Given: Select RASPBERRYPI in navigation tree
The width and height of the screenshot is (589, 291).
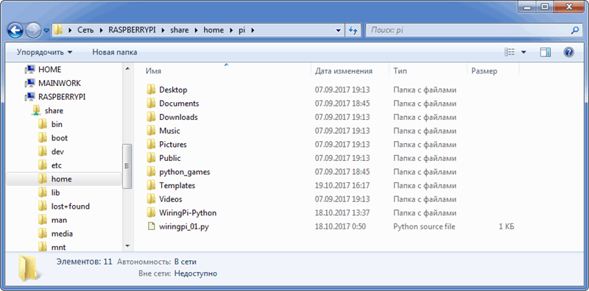Looking at the screenshot, I should (x=54, y=97).
